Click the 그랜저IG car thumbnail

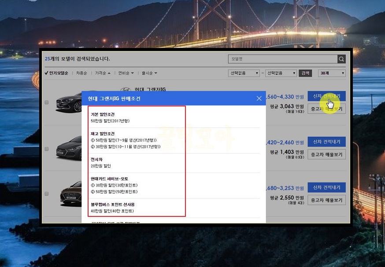[x=69, y=103]
